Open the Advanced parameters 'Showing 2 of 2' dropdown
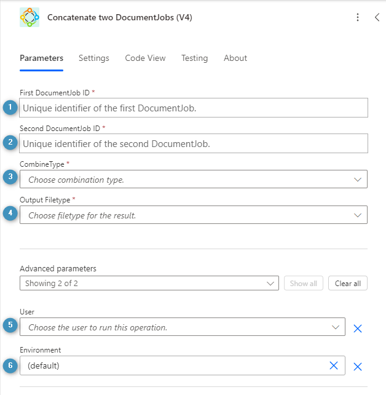The image size is (386, 395). [x=149, y=283]
